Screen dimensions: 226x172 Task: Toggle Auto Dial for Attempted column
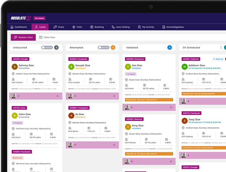tap(104, 48)
